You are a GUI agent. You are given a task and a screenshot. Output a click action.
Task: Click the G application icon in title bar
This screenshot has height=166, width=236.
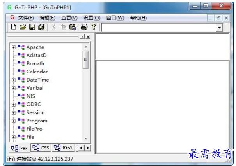coord(9,7)
